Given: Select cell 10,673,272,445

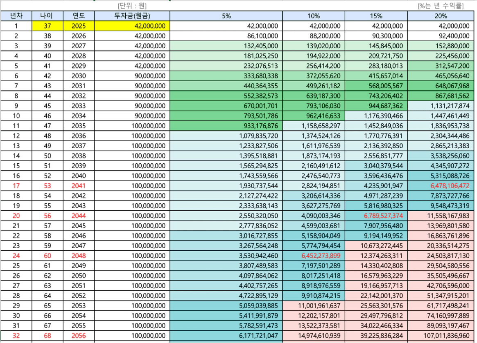Looking at the screenshot, I should click(376, 246).
